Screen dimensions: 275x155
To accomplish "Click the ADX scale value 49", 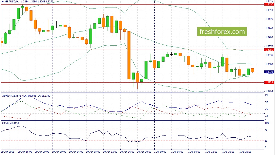I will click(x=266, y=95).
